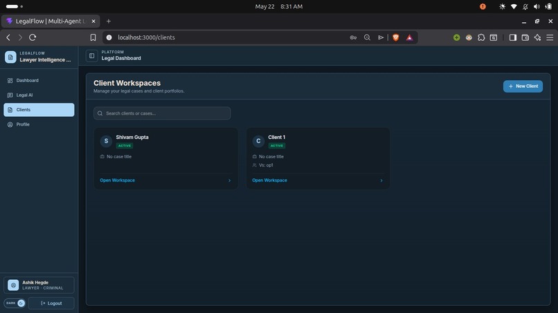The height and width of the screenshot is (313, 558).
Task: Open the browser hamburger menu
Action: coord(550,37)
